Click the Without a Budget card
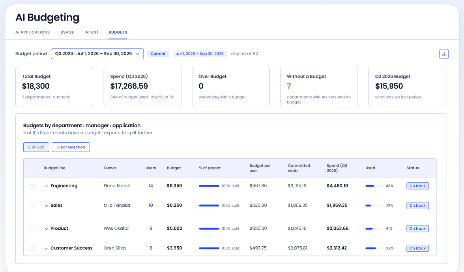Screen dimensions: 464x272 (x=319, y=87)
